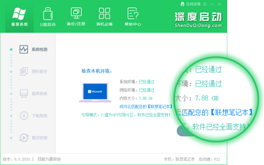Screen dimensions: 264x165
Task: Click the Windows flag logo icon
Action: click(x=19, y=13)
